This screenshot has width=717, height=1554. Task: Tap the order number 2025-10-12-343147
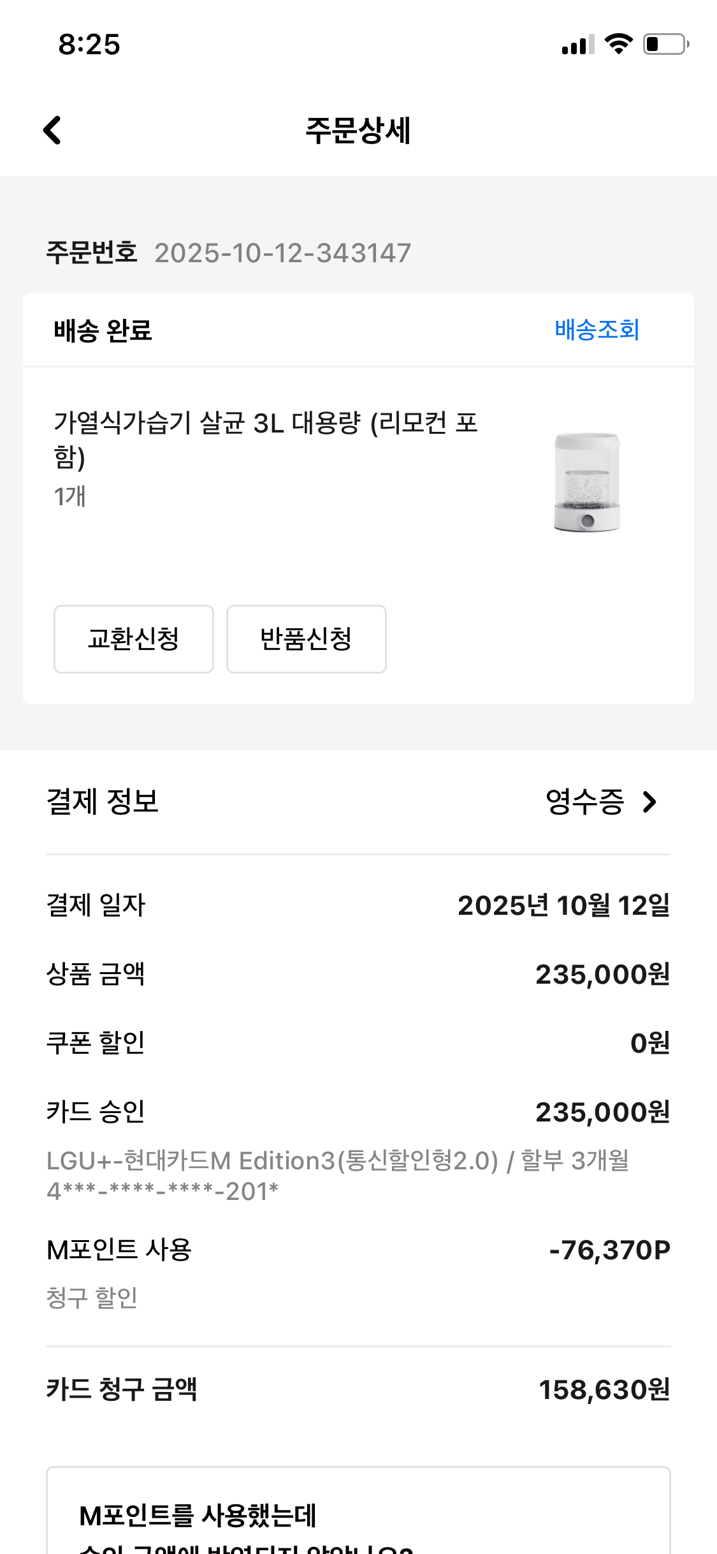tap(282, 253)
